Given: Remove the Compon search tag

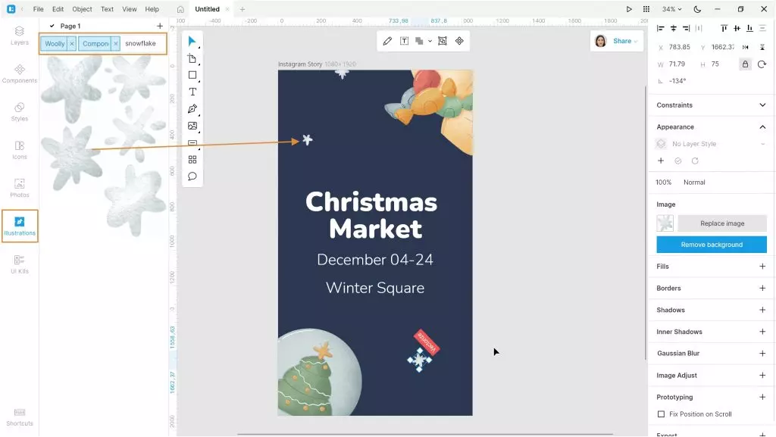Looking at the screenshot, I should 116,43.
